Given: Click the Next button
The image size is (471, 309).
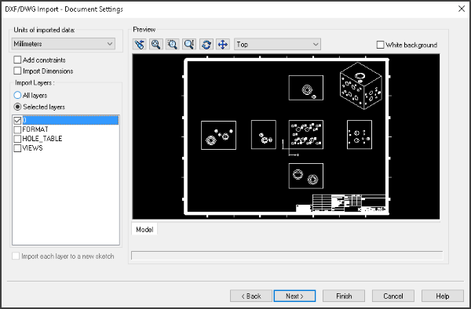Looking at the screenshot, I should pos(294,296).
